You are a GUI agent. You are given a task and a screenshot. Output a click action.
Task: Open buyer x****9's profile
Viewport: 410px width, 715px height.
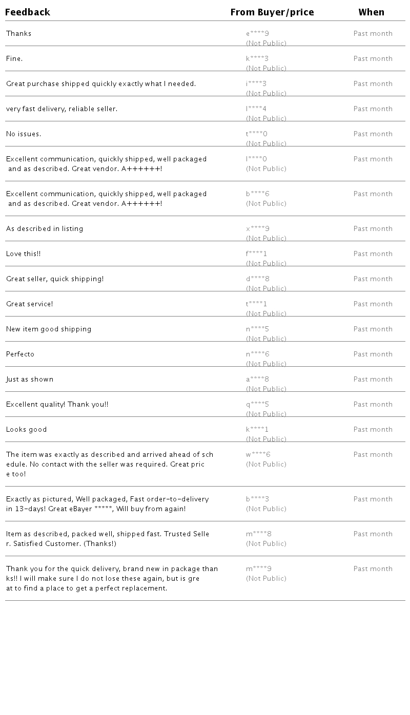(257, 229)
